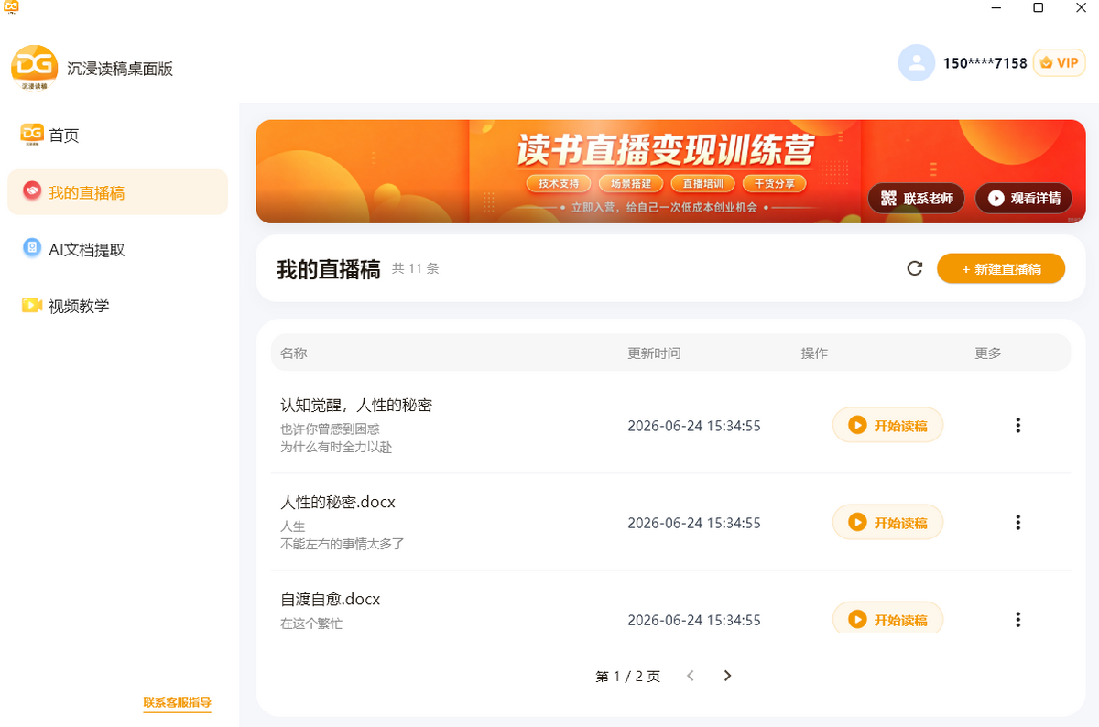This screenshot has width=1099, height=727.
Task: Minimize the application window
Action: point(996,7)
